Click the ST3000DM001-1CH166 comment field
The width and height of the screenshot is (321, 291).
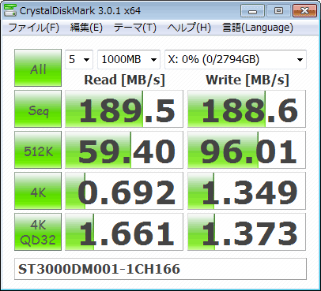[x=160, y=269]
